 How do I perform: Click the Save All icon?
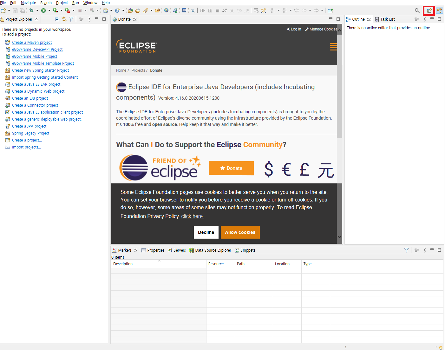tap(22, 10)
